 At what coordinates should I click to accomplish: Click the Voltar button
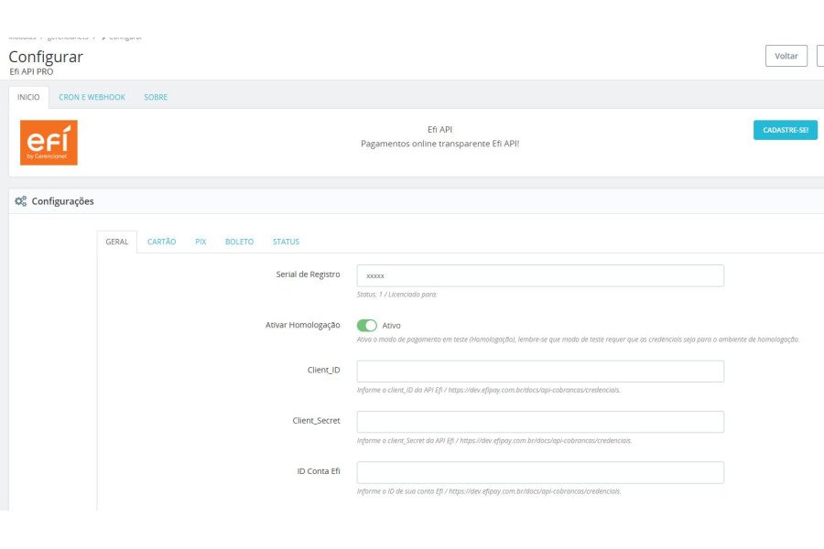[786, 56]
